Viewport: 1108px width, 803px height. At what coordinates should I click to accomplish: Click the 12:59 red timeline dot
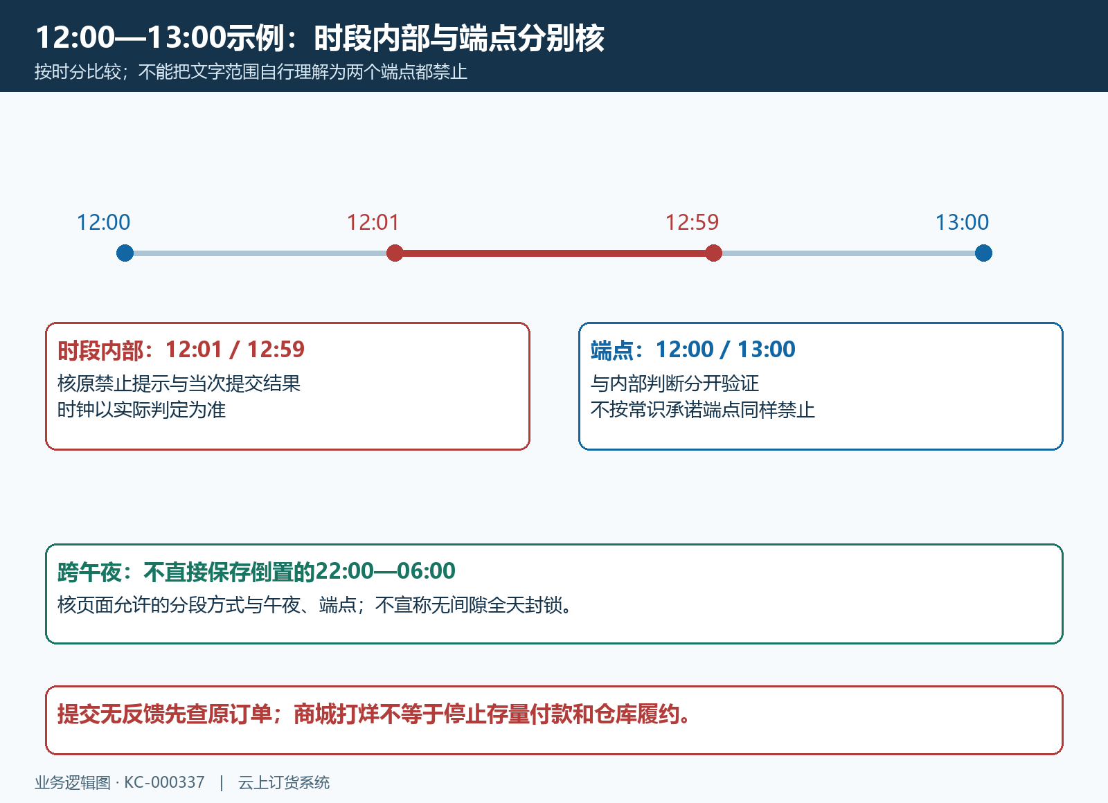tap(713, 253)
